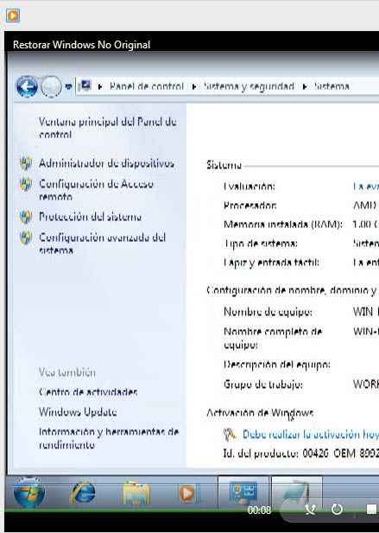Open Ventana principal del Panel de control
Viewport: 379px width, 533px height.
click(108, 128)
